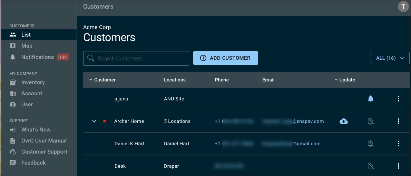Open the three-dot menu for ajjanu
411x176 pixels.
point(398,99)
